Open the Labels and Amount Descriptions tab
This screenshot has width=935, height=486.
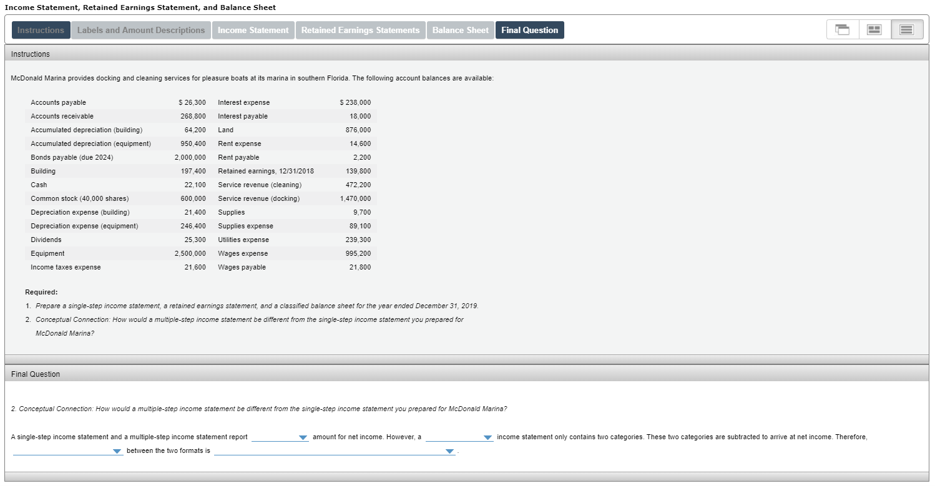[140, 29]
